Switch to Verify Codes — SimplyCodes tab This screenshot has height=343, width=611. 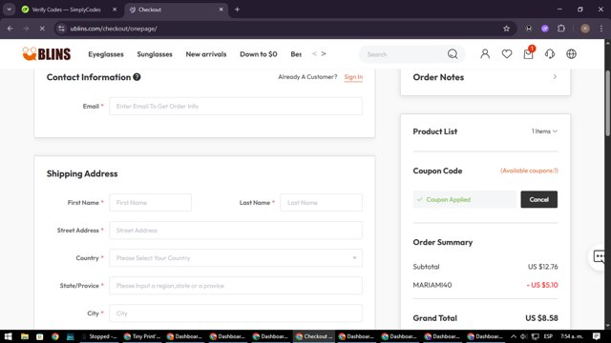click(x=66, y=10)
